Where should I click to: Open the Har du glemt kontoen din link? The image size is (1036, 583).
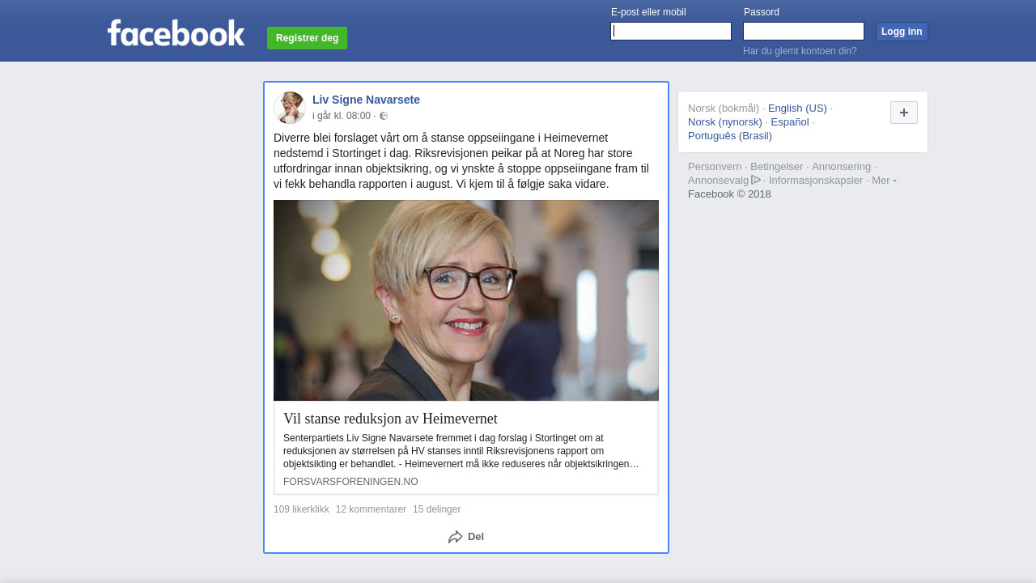(x=800, y=51)
